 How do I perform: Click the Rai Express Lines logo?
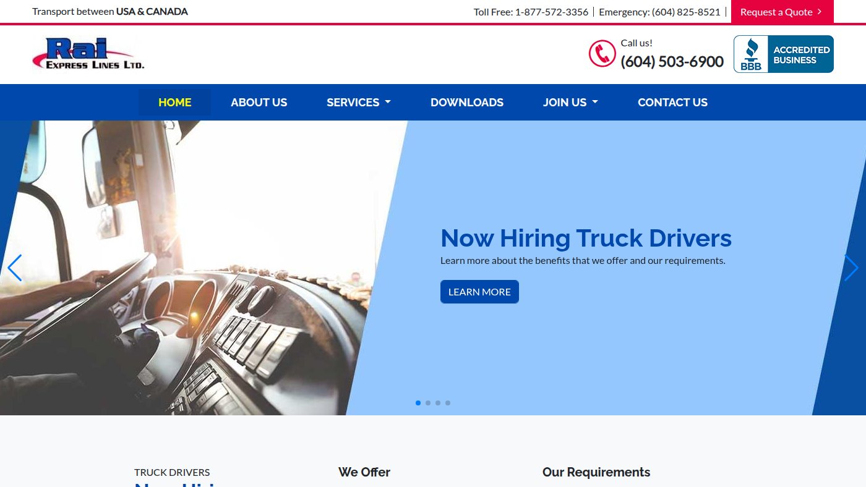point(88,54)
